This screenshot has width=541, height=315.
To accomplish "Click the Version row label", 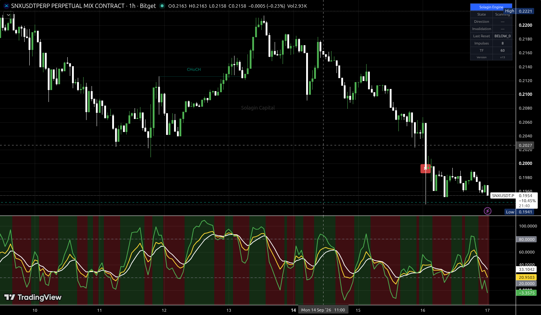I will (481, 57).
